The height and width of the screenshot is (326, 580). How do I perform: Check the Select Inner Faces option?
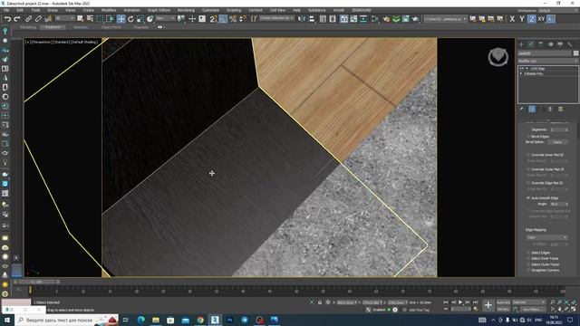pyautogui.click(x=528, y=258)
